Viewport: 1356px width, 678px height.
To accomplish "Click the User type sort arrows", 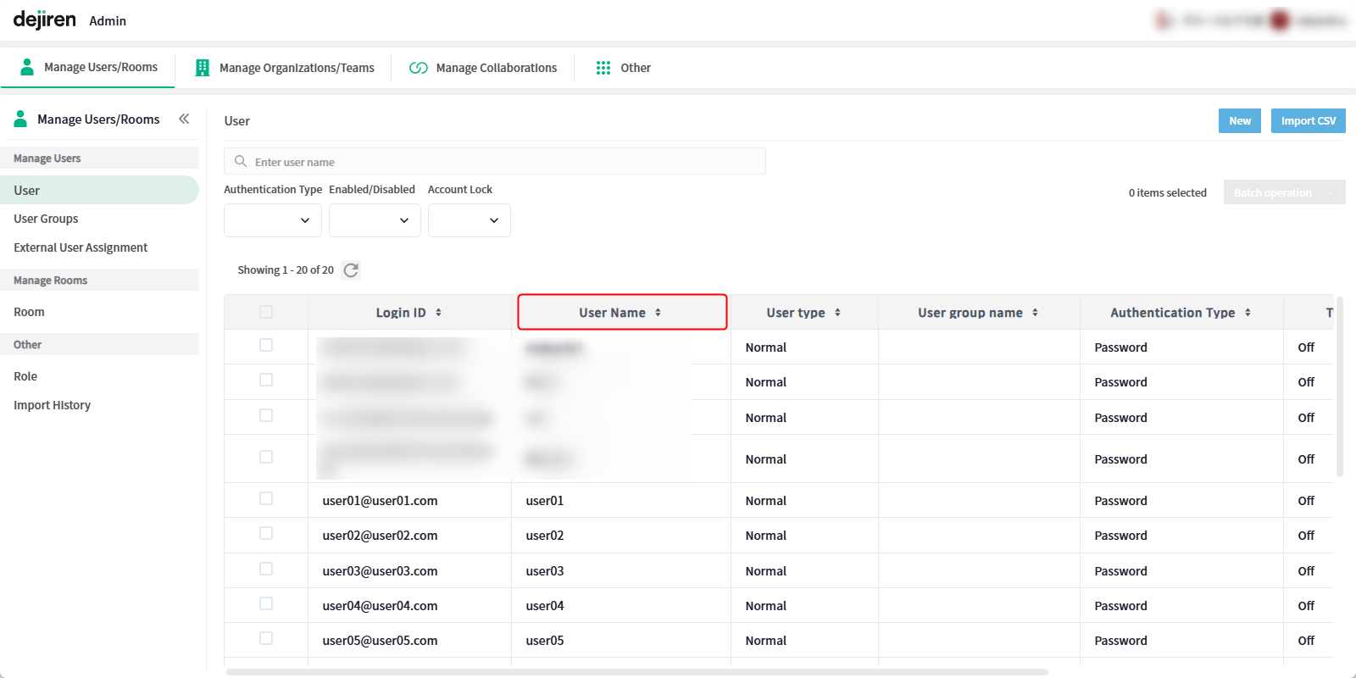I will [837, 313].
